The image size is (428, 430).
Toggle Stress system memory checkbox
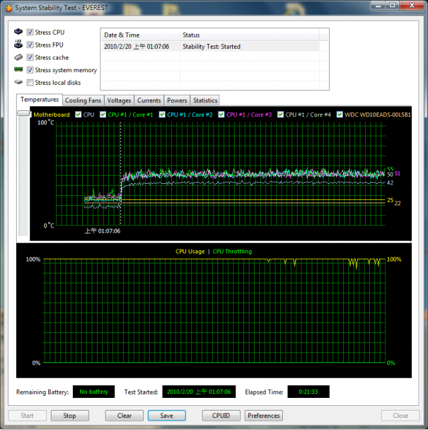(x=30, y=70)
